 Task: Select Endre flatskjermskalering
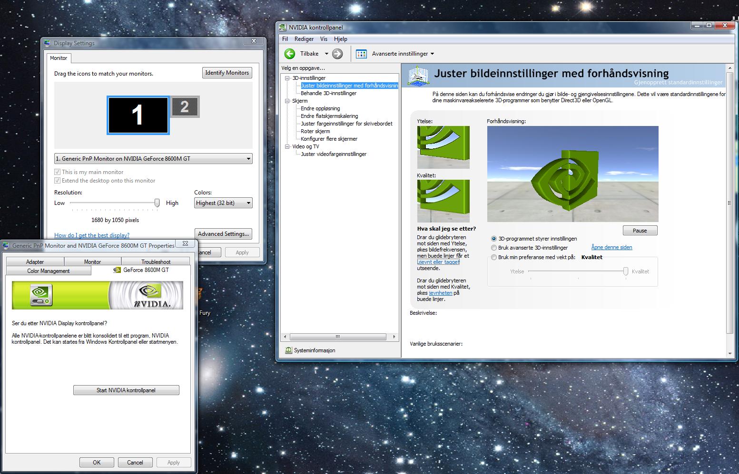coord(329,116)
